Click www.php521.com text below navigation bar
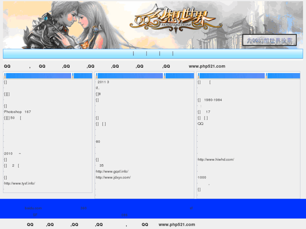306x229 pixels. [207, 66]
